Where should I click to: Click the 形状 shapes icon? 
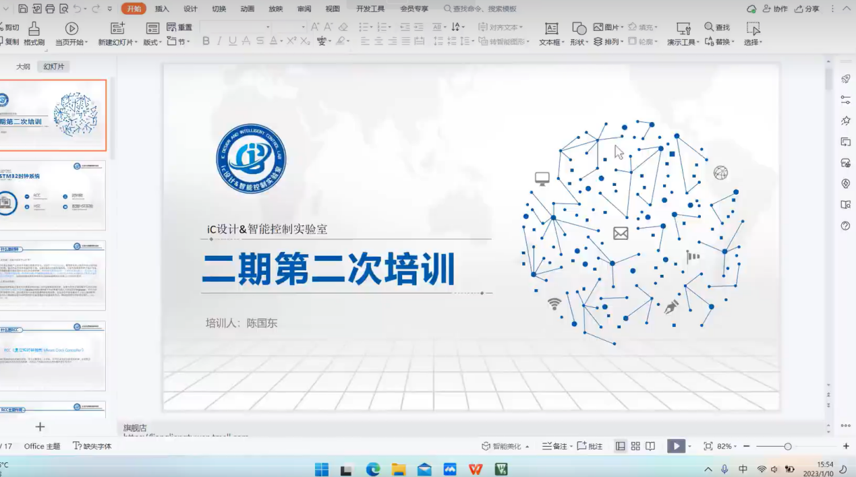(x=579, y=29)
